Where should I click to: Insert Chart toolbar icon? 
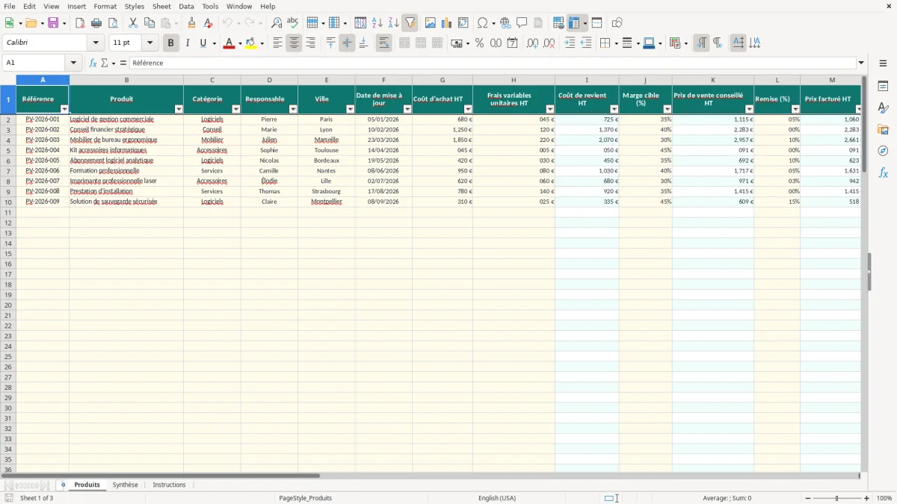point(447,23)
